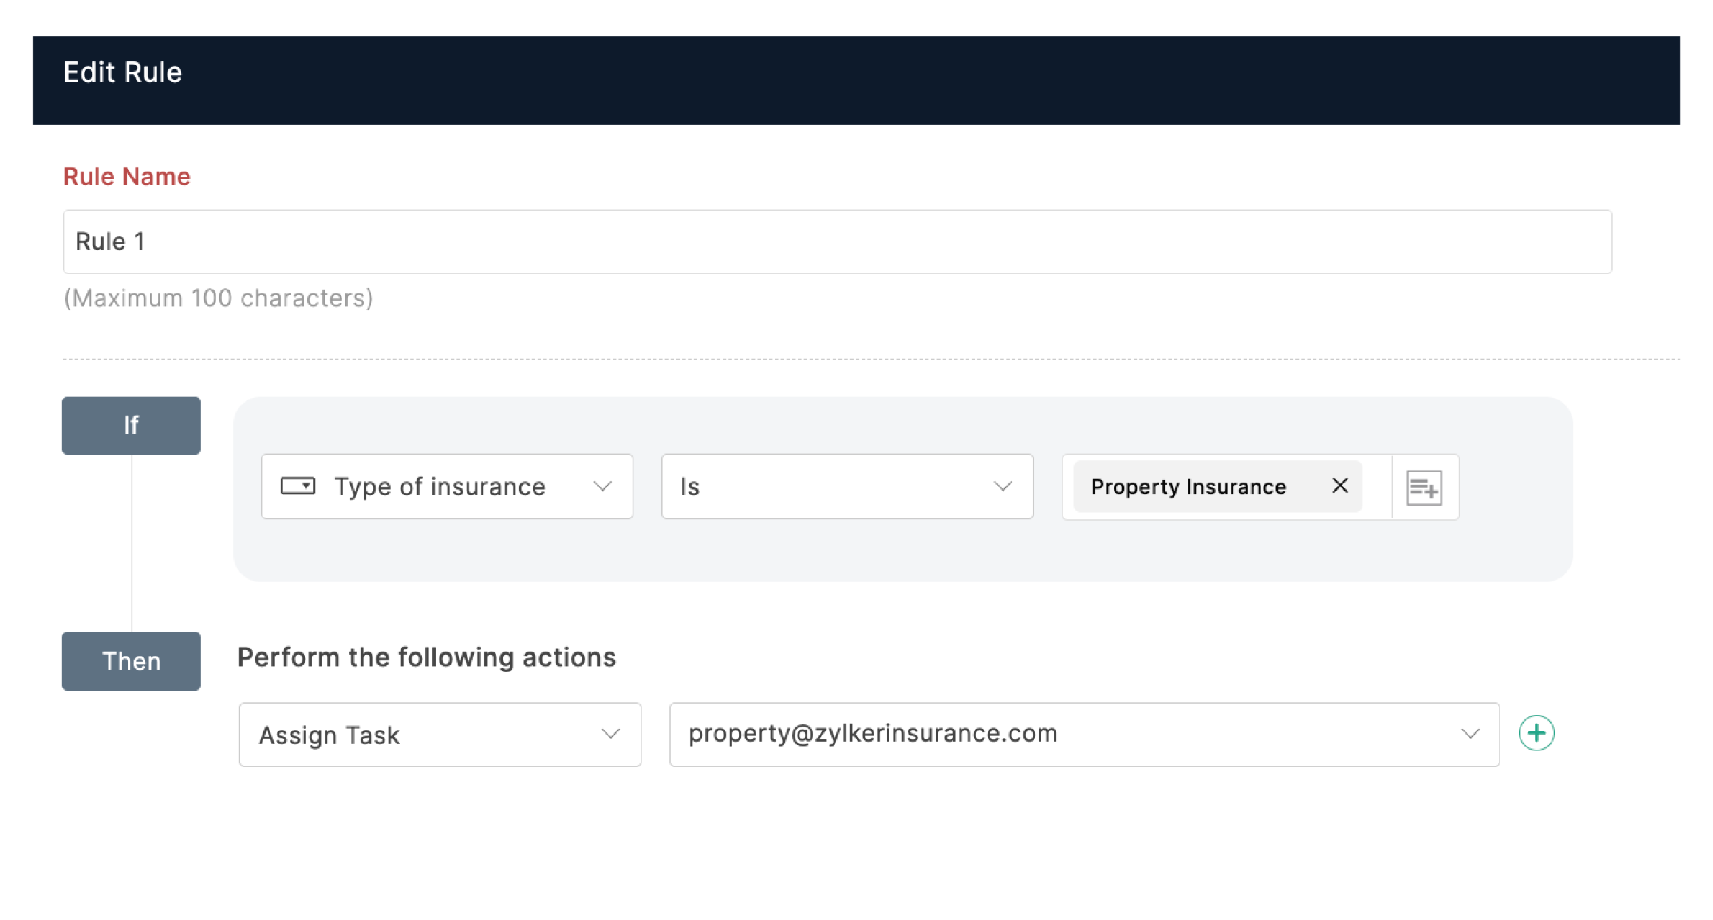Select the Property Insurance value chip
The height and width of the screenshot is (920, 1713).
tap(1188, 487)
